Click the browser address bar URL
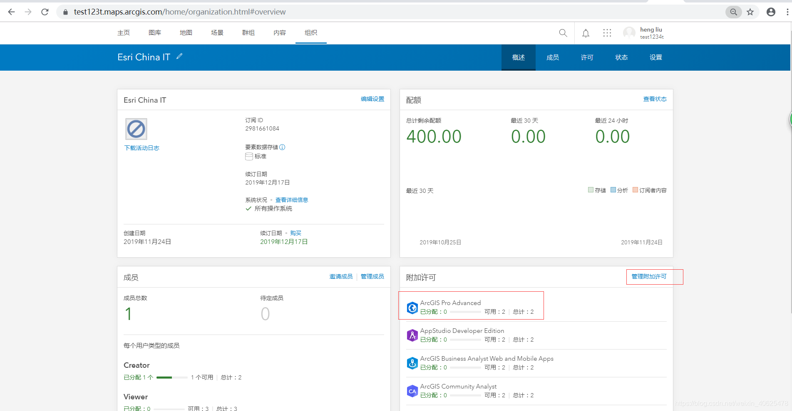The height and width of the screenshot is (411, 792). (180, 12)
